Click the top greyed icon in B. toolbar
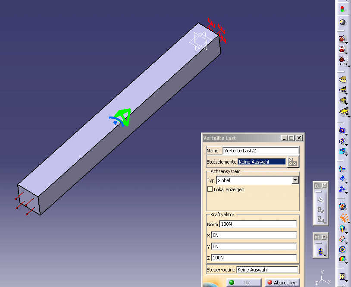This screenshot has height=287, width=351. [x=321, y=199]
